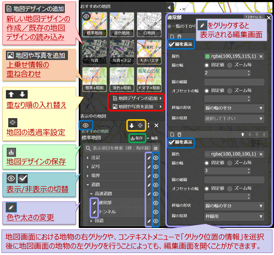Screen dimensions: 274x255
Task: Clear the rgba(100,100,100,1) line color
Action: coord(261,154)
